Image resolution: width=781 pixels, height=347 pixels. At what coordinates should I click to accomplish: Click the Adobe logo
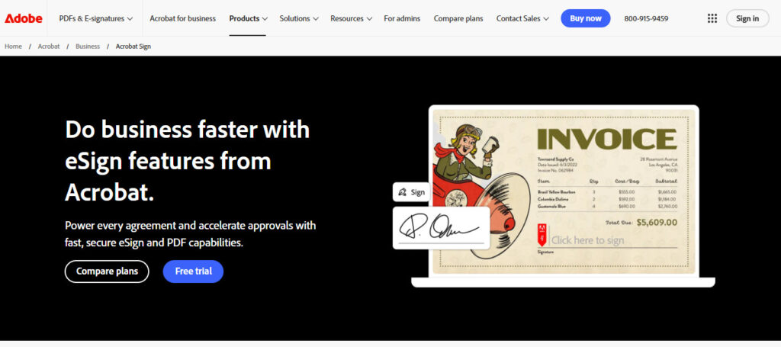24,18
